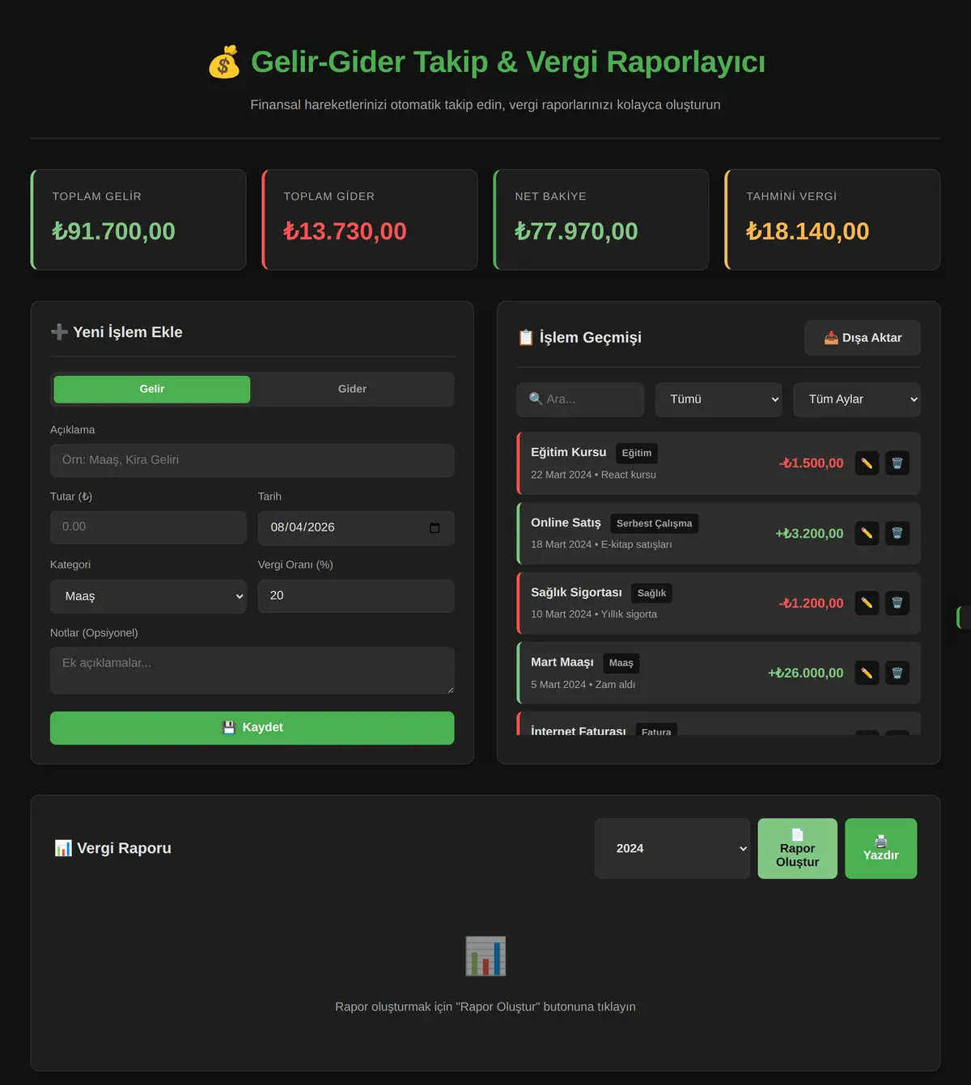Viewport: 971px width, 1085px height.
Task: Click the Tutar amount field
Action: point(148,527)
